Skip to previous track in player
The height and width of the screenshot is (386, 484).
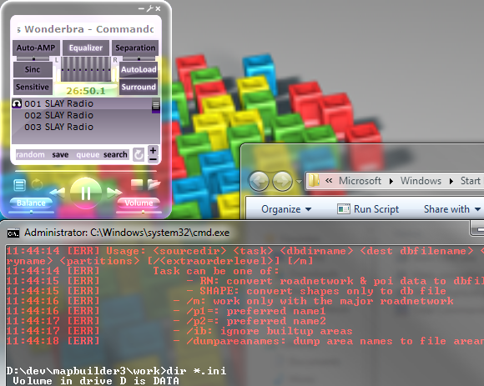[x=58, y=193]
